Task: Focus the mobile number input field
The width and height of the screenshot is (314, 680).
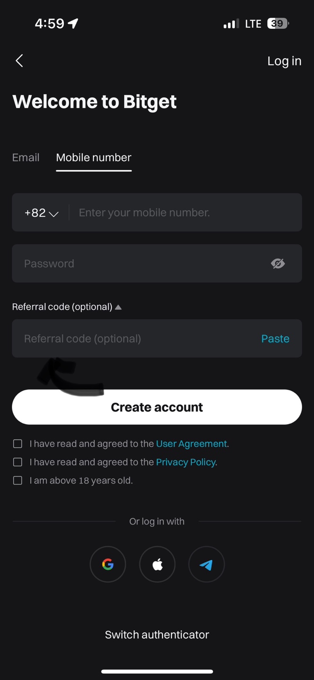Action: pyautogui.click(x=184, y=213)
